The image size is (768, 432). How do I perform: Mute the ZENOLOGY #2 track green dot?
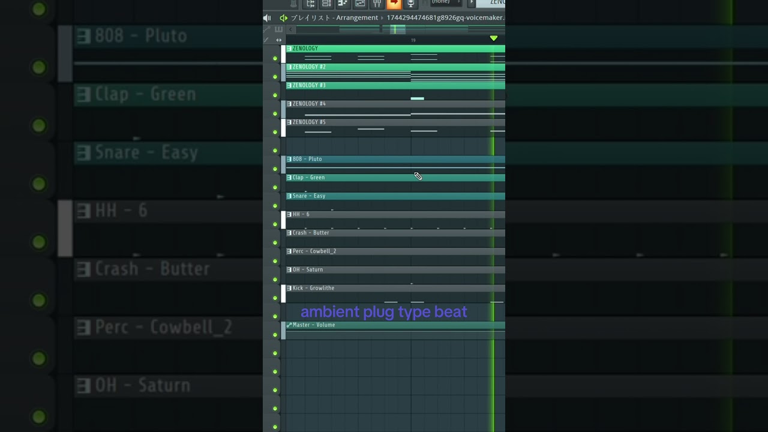275,77
